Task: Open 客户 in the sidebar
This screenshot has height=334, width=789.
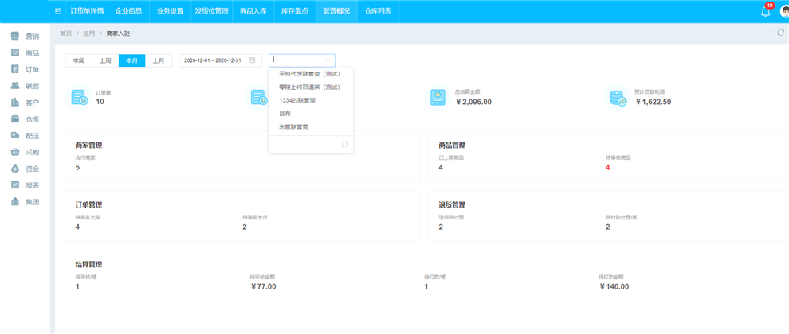Action: click(x=26, y=103)
